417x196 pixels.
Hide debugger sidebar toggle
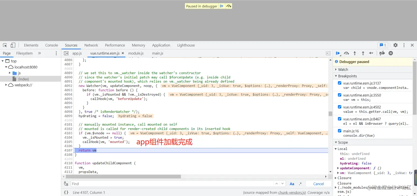[x=328, y=53]
